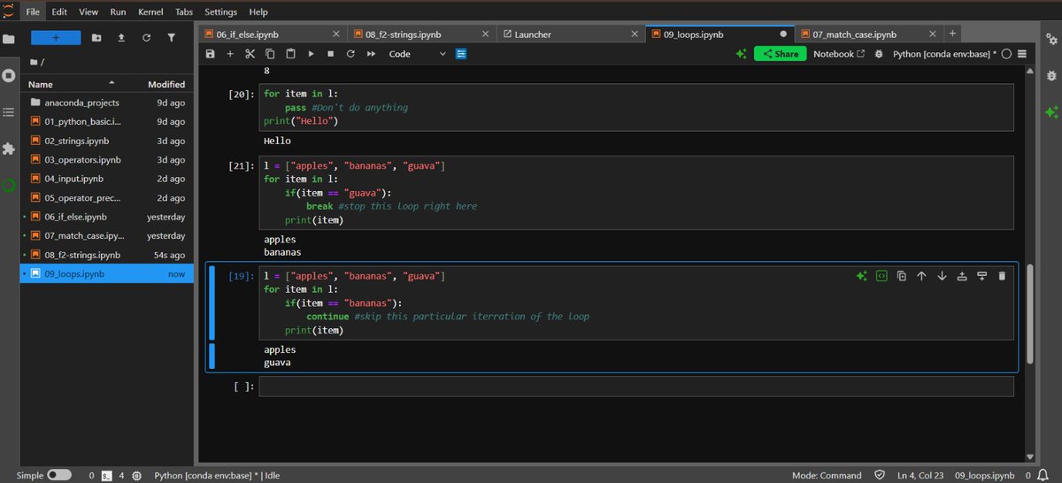Open the Settings menu

pyautogui.click(x=220, y=12)
